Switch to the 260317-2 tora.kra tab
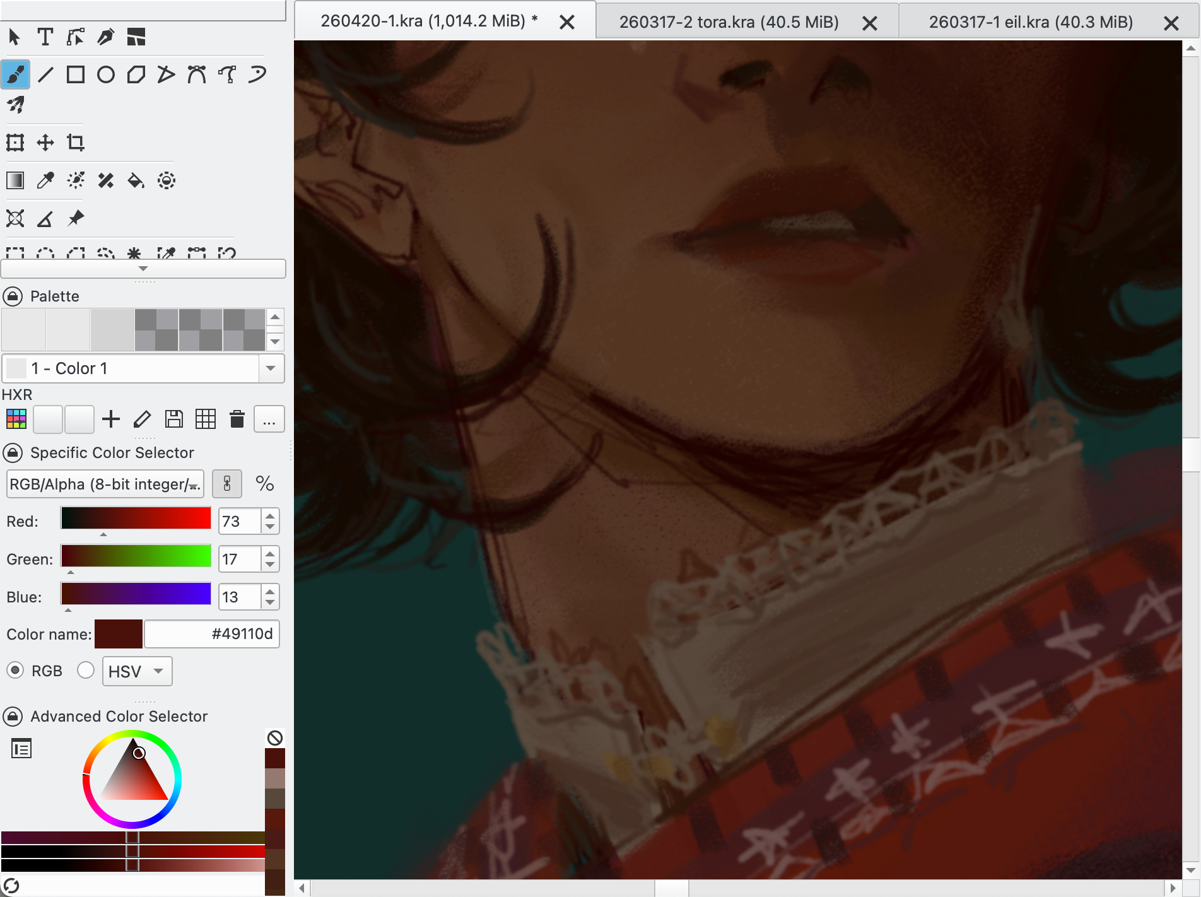Image resolution: width=1201 pixels, height=897 pixels. pos(729,22)
